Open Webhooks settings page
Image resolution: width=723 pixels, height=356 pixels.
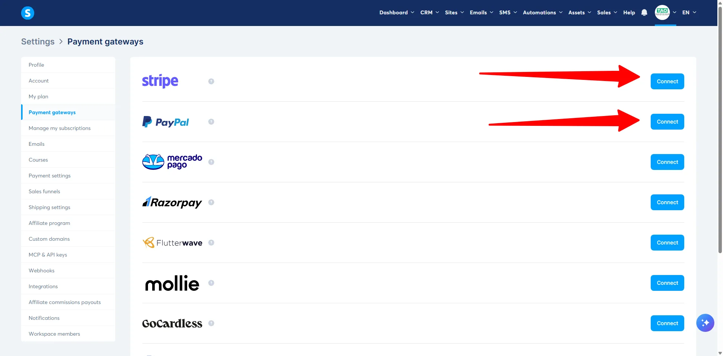pos(68,270)
